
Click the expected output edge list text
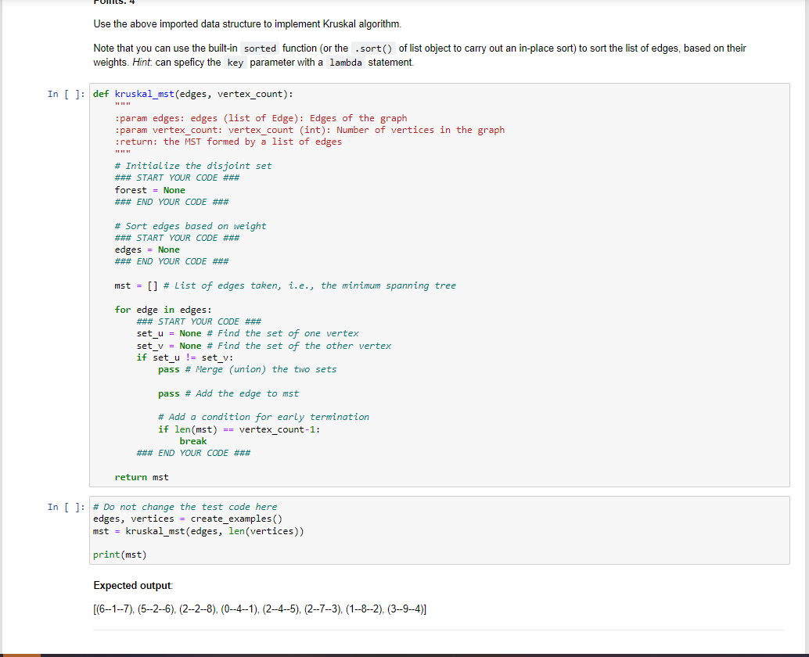pyautogui.click(x=260, y=609)
